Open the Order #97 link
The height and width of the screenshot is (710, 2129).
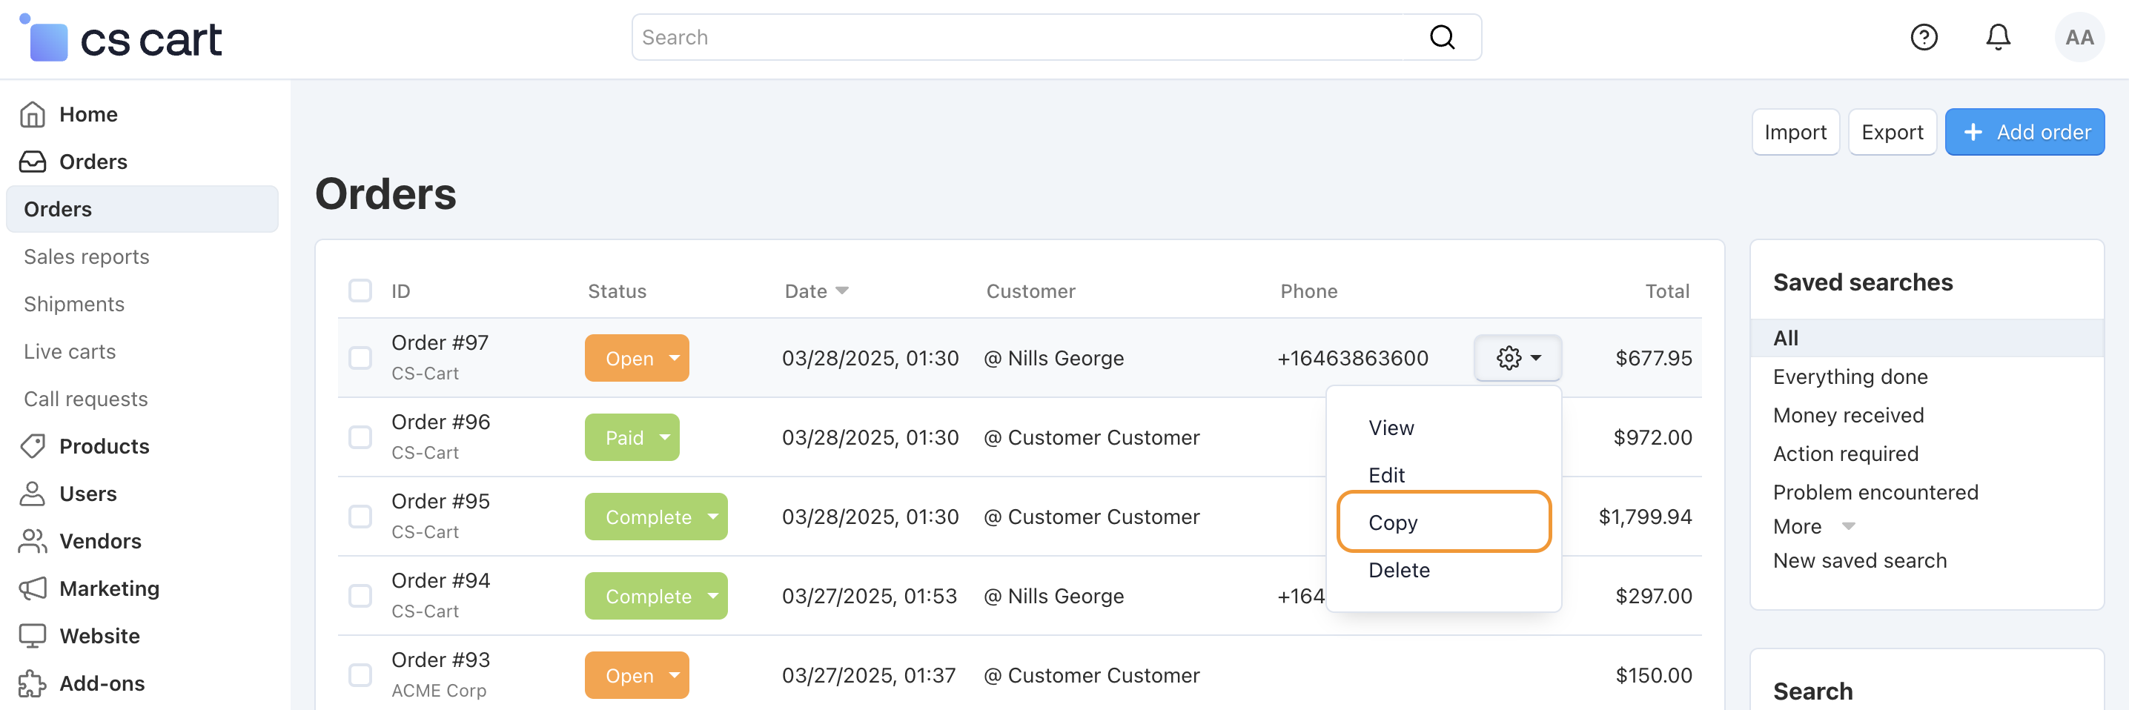click(440, 342)
